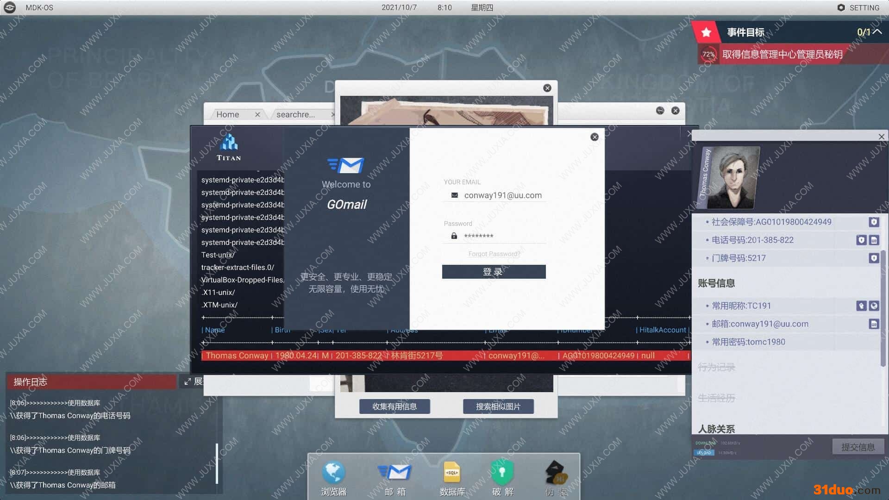
Task: Click browser globe icon beside 常用昵称 TC191
Action: (x=874, y=306)
